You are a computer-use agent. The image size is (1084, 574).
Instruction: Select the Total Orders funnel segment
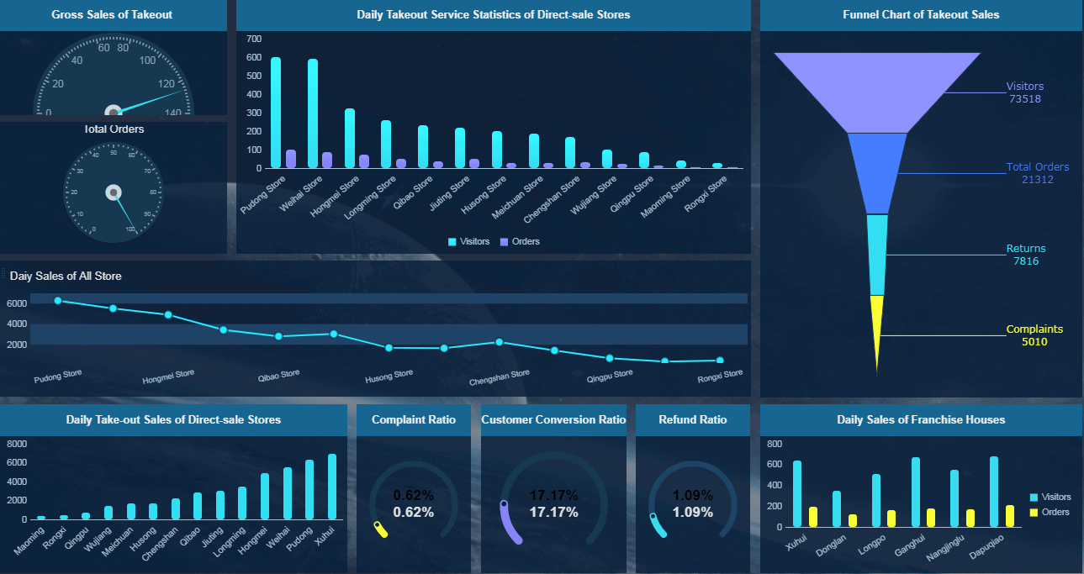click(x=877, y=173)
